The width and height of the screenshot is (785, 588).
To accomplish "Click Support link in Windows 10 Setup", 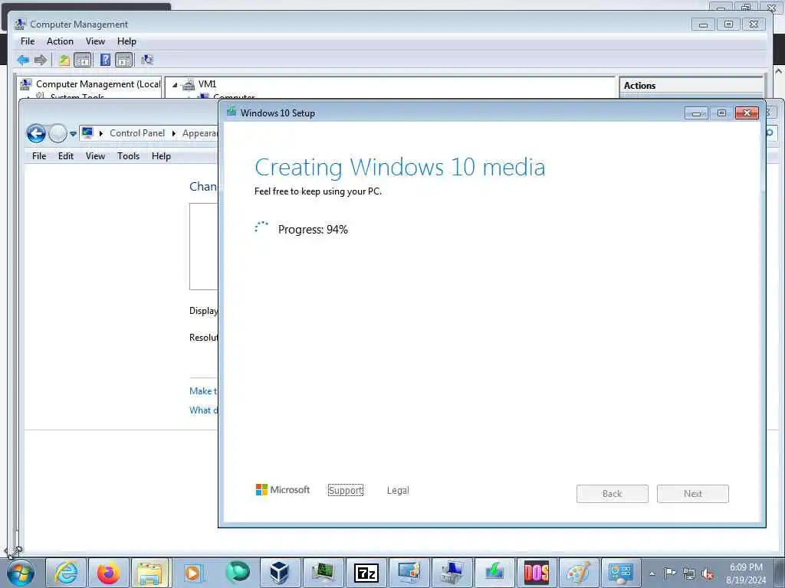I will [x=346, y=491].
